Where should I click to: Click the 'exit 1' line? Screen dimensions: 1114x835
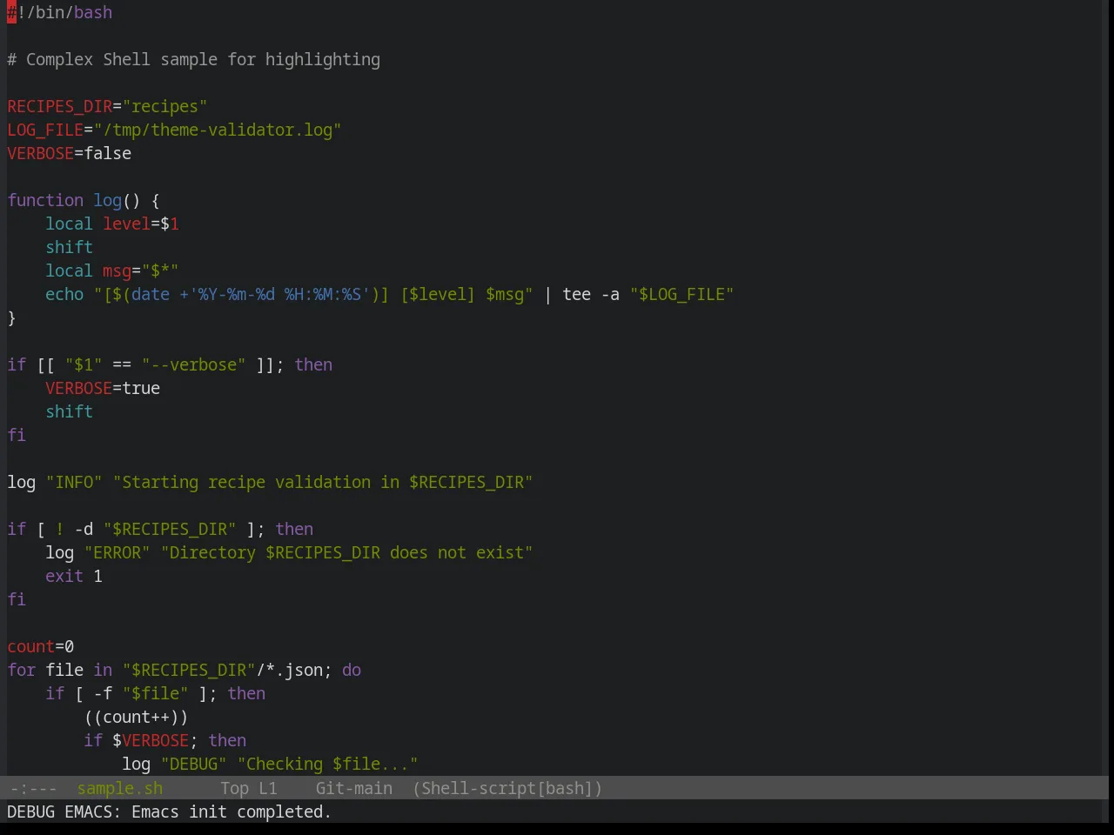[74, 576]
